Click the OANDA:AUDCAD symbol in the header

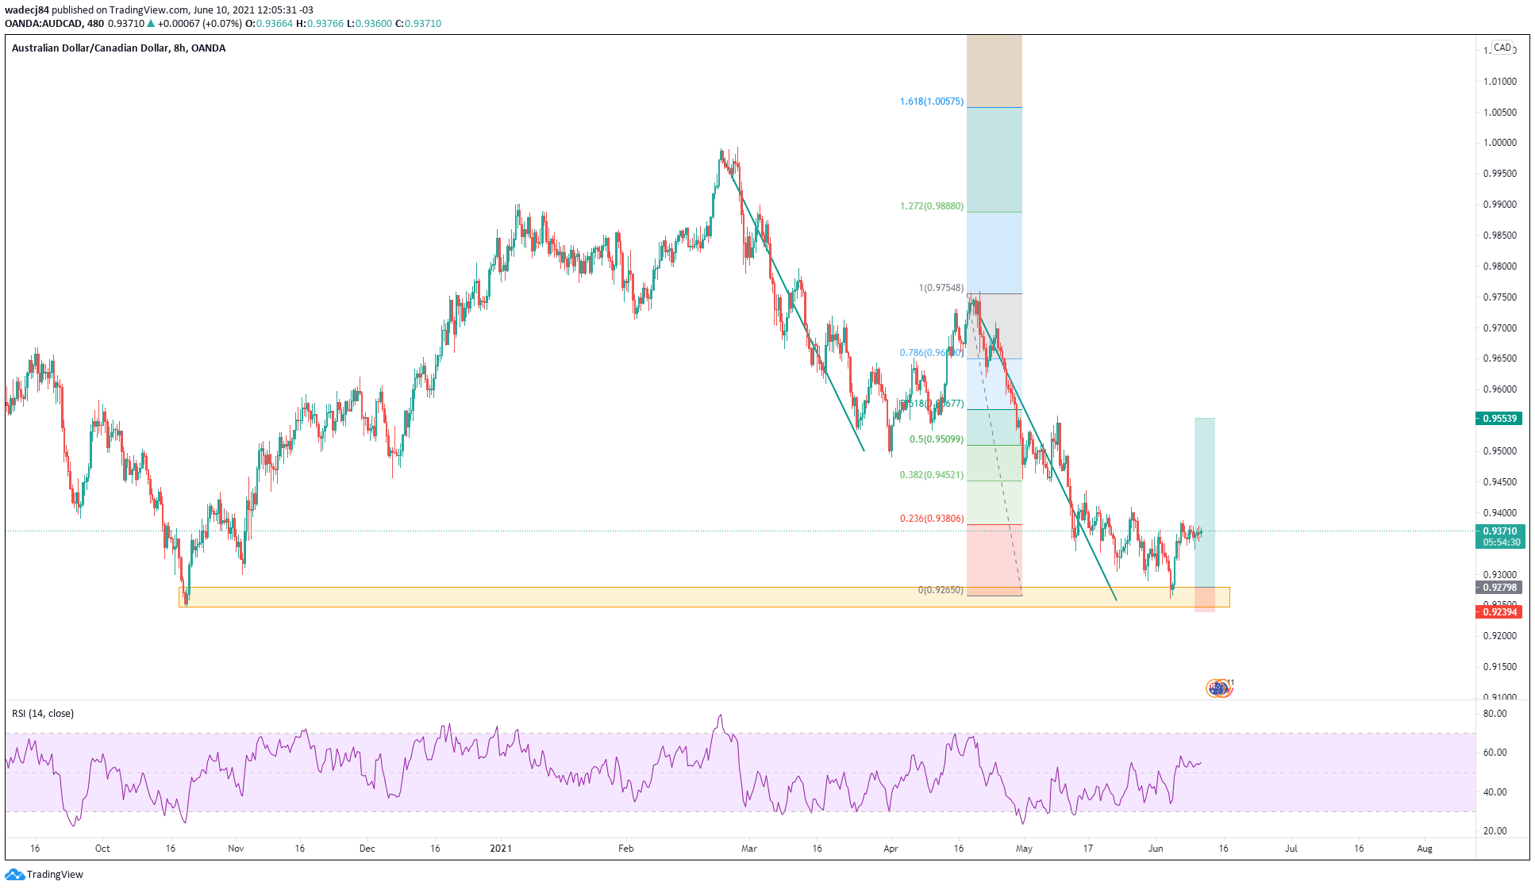44,24
